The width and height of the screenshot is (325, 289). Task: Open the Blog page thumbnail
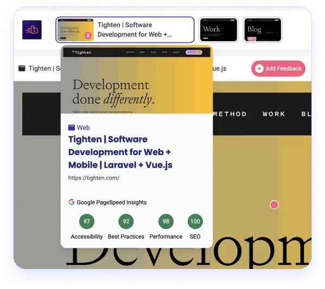point(263,30)
